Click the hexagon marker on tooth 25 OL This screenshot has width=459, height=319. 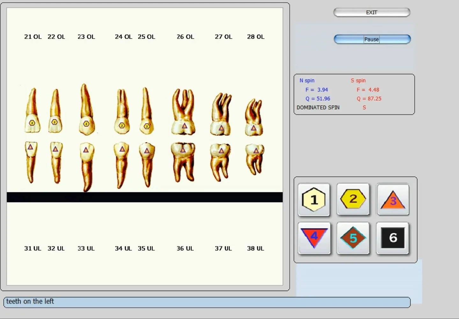pos(147,126)
